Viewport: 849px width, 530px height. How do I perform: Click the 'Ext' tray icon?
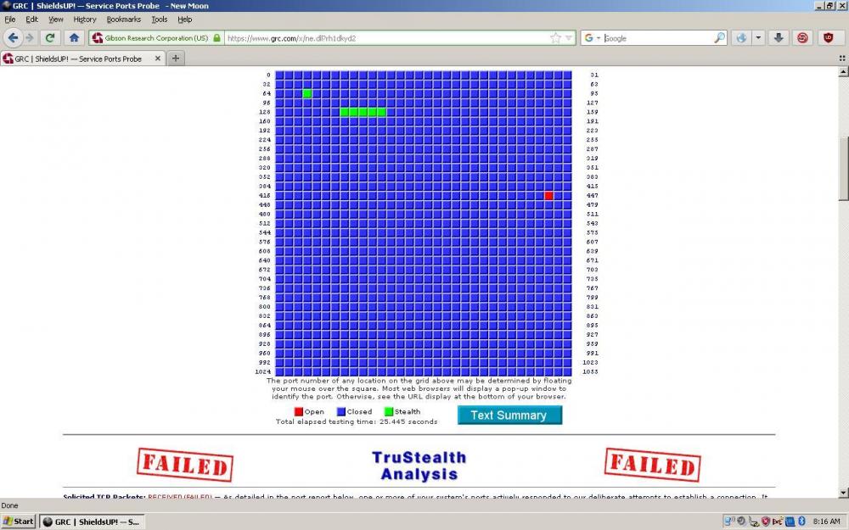click(x=778, y=522)
